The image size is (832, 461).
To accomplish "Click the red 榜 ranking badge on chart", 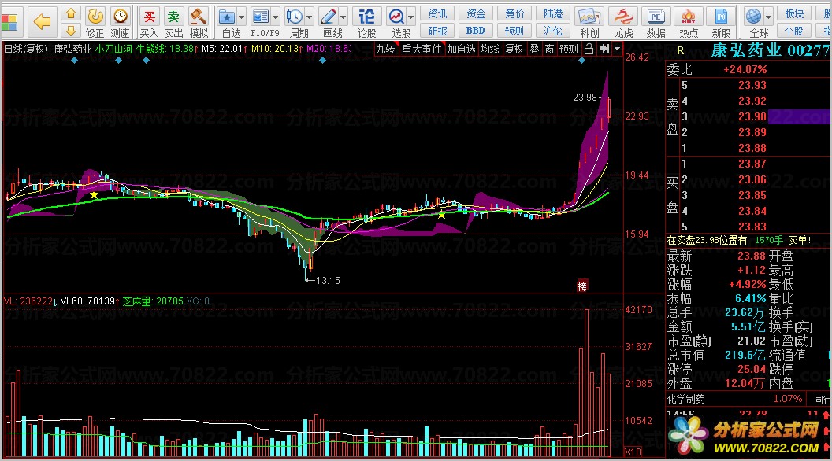I will click(582, 286).
